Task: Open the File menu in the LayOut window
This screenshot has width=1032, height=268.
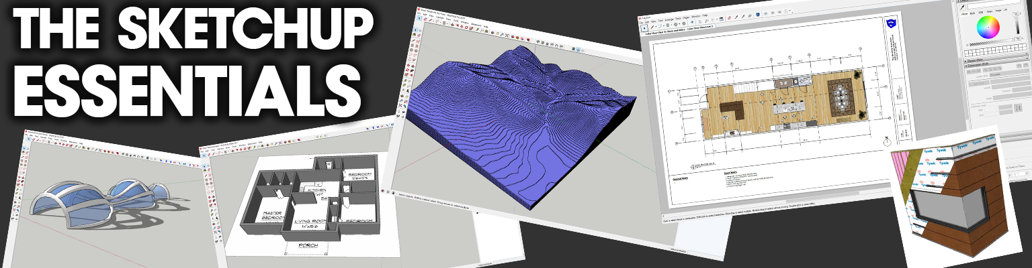Action: (641, 23)
